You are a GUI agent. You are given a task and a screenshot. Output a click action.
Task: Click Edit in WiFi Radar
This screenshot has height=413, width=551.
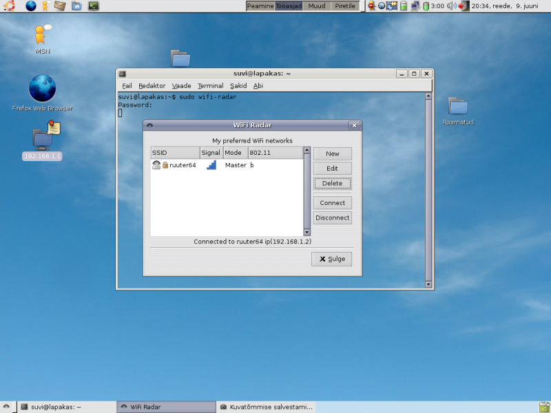[333, 169]
